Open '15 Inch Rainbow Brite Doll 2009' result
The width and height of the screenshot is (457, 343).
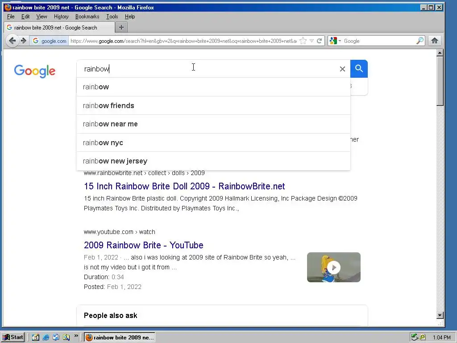point(184,186)
